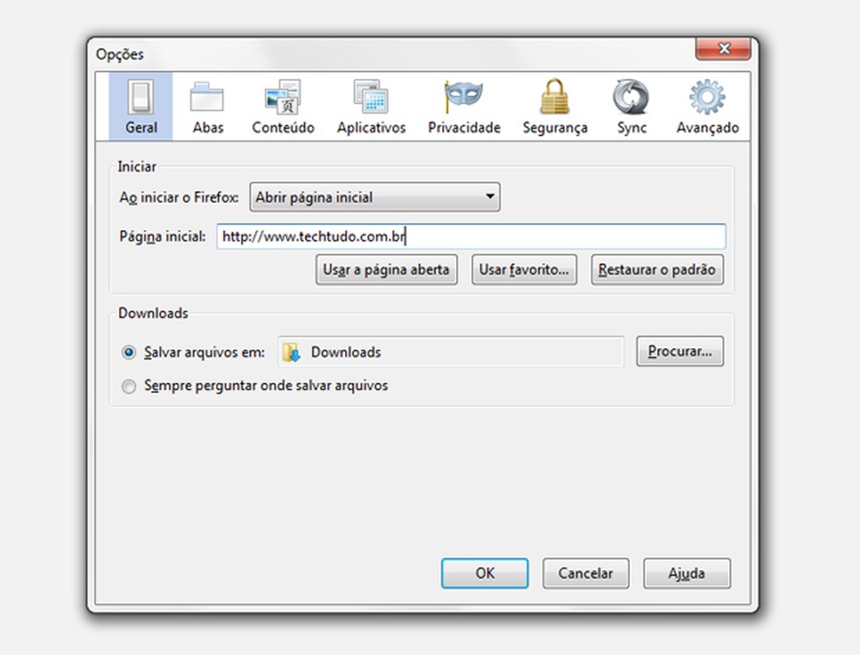Click Usar favorito button
Viewport: 860px width, 655px height.
pyautogui.click(x=524, y=269)
